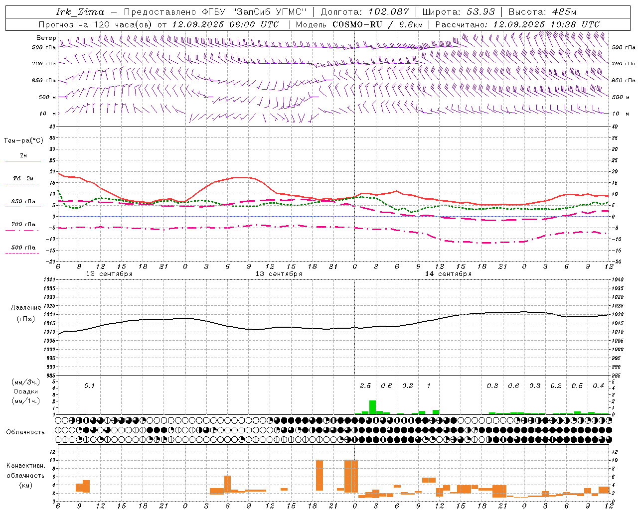
Task: Click the "Ветер" wind panel label
Action: point(46,38)
